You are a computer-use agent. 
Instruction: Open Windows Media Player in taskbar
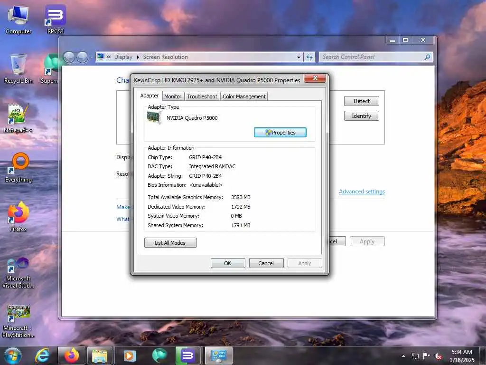tap(130, 355)
